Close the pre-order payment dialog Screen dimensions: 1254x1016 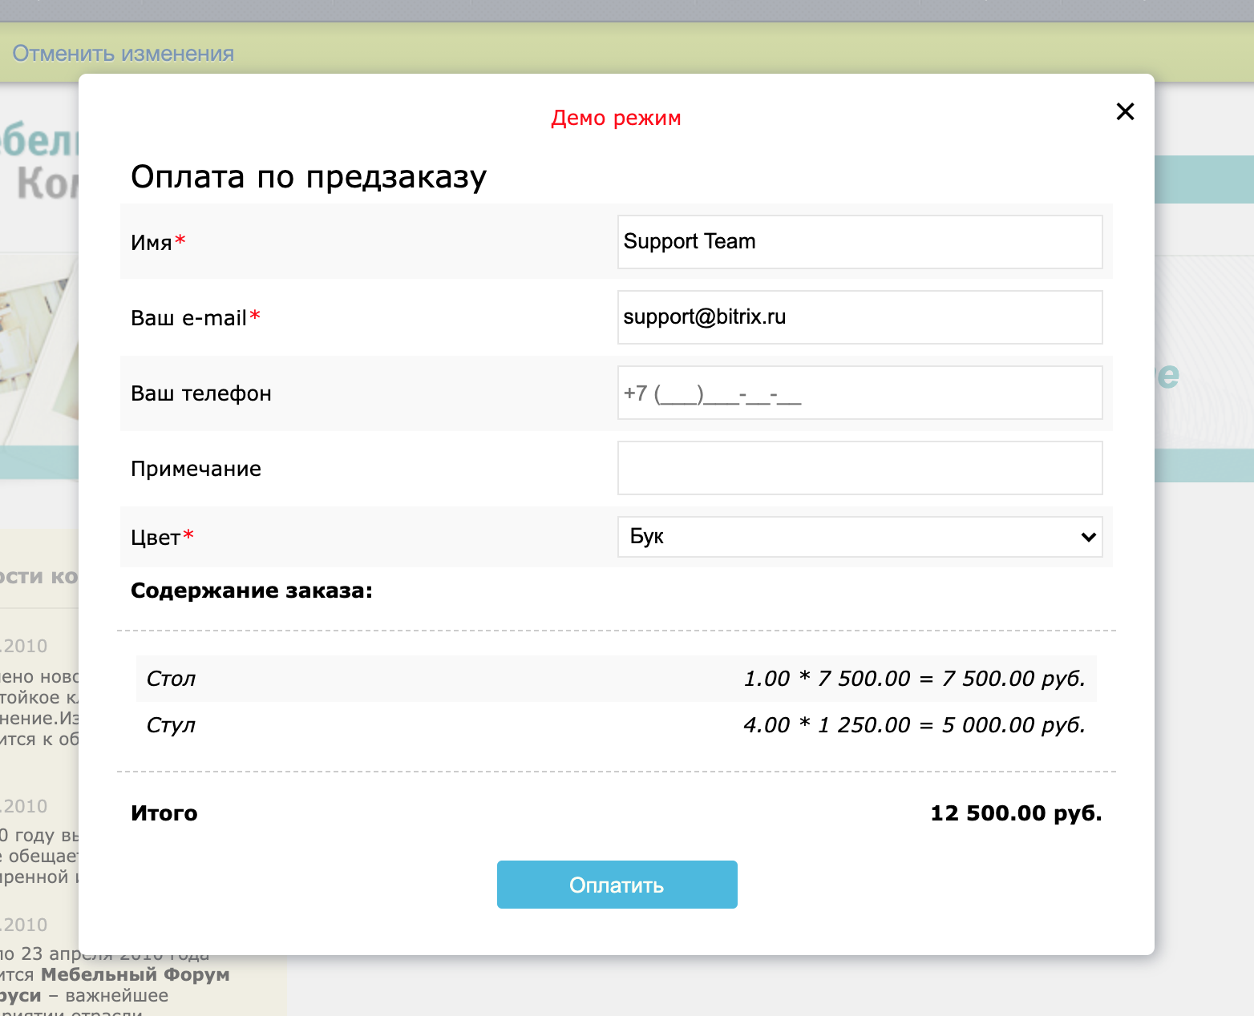coord(1125,111)
